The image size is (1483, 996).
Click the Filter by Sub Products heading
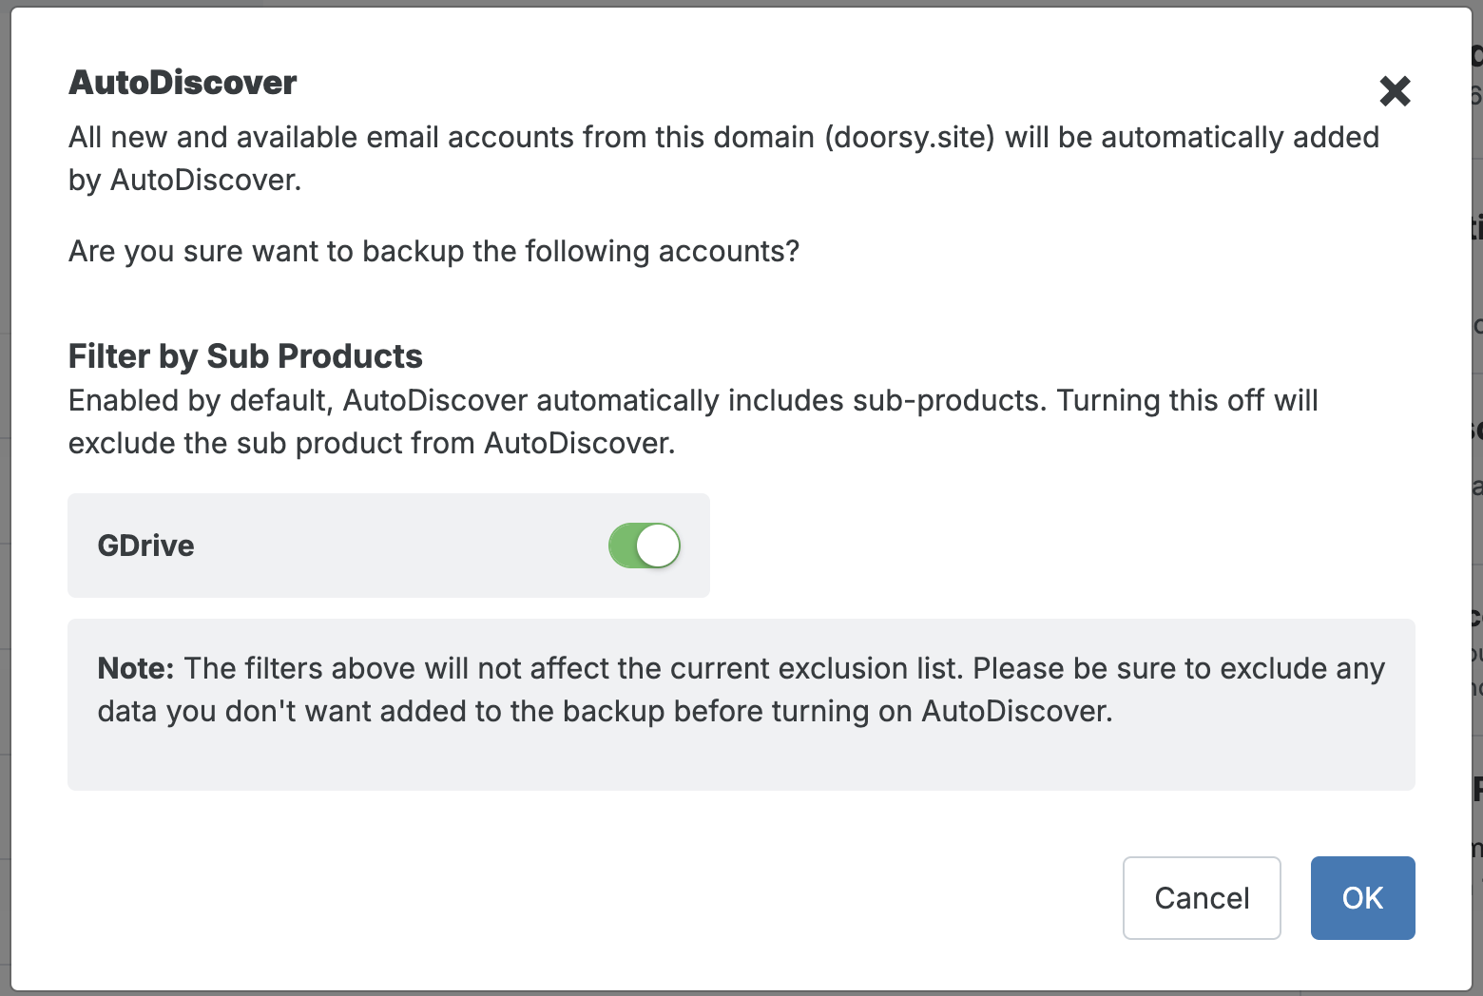coord(245,356)
